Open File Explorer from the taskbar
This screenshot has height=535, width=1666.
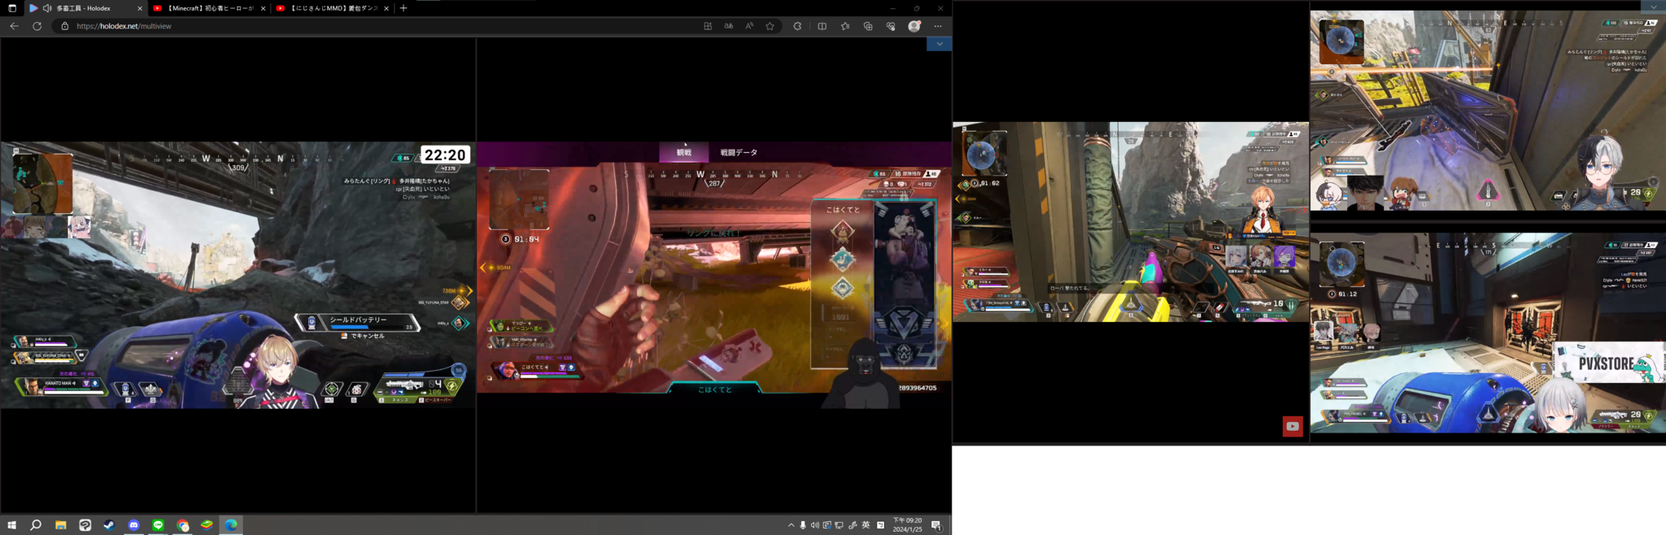click(60, 525)
